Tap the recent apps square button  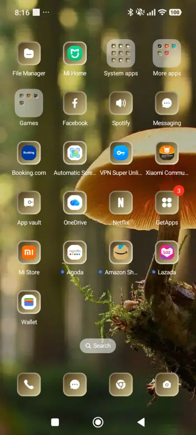(55, 422)
